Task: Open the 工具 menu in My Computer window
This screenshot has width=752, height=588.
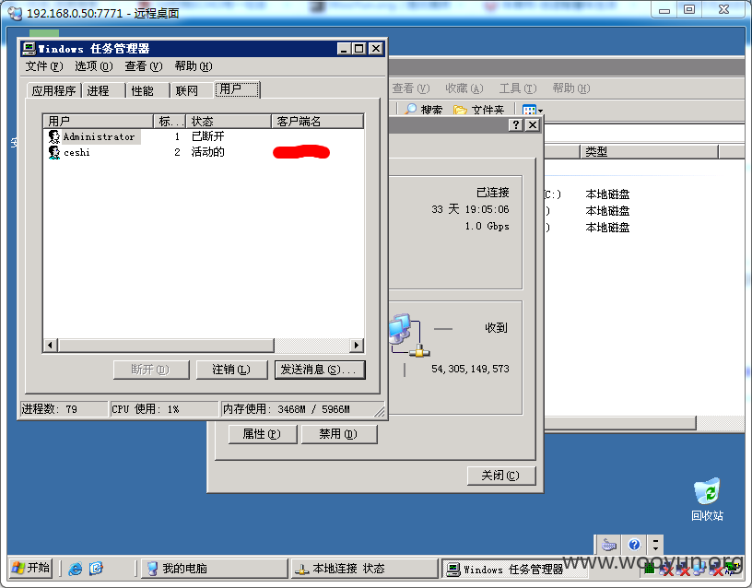Action: click(x=518, y=88)
